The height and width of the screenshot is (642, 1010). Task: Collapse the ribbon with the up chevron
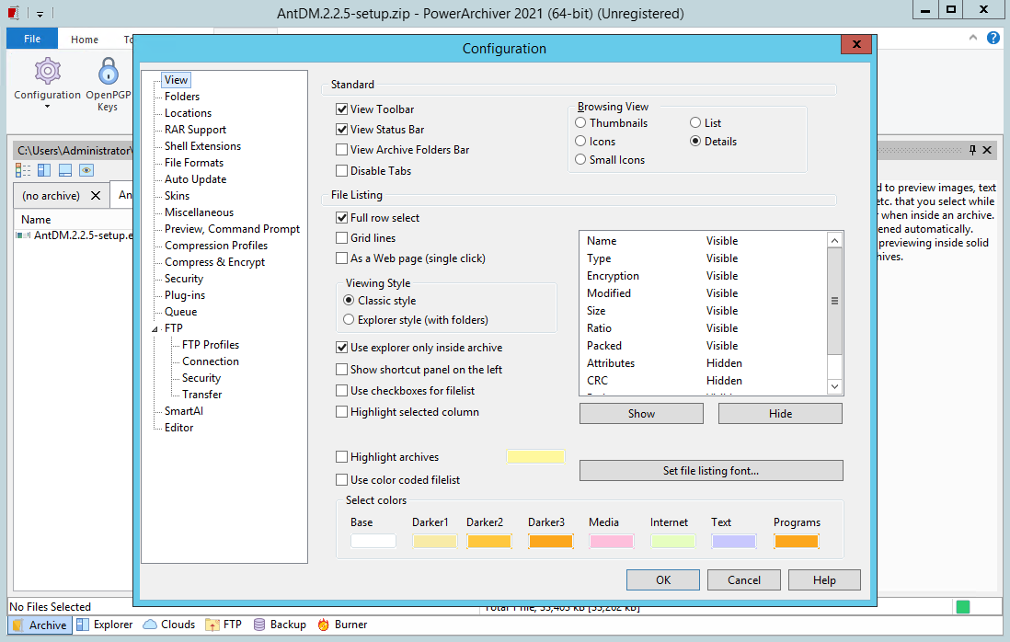coord(972,38)
